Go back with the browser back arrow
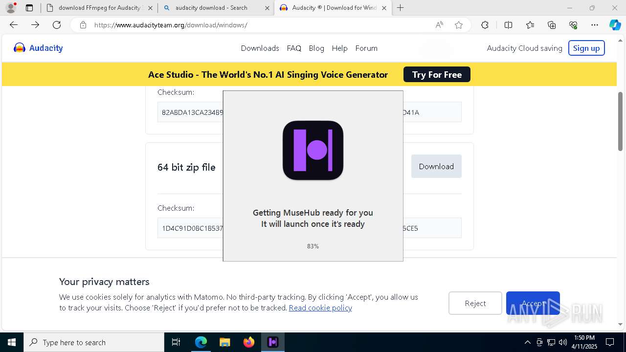626x352 pixels. pos(14,25)
